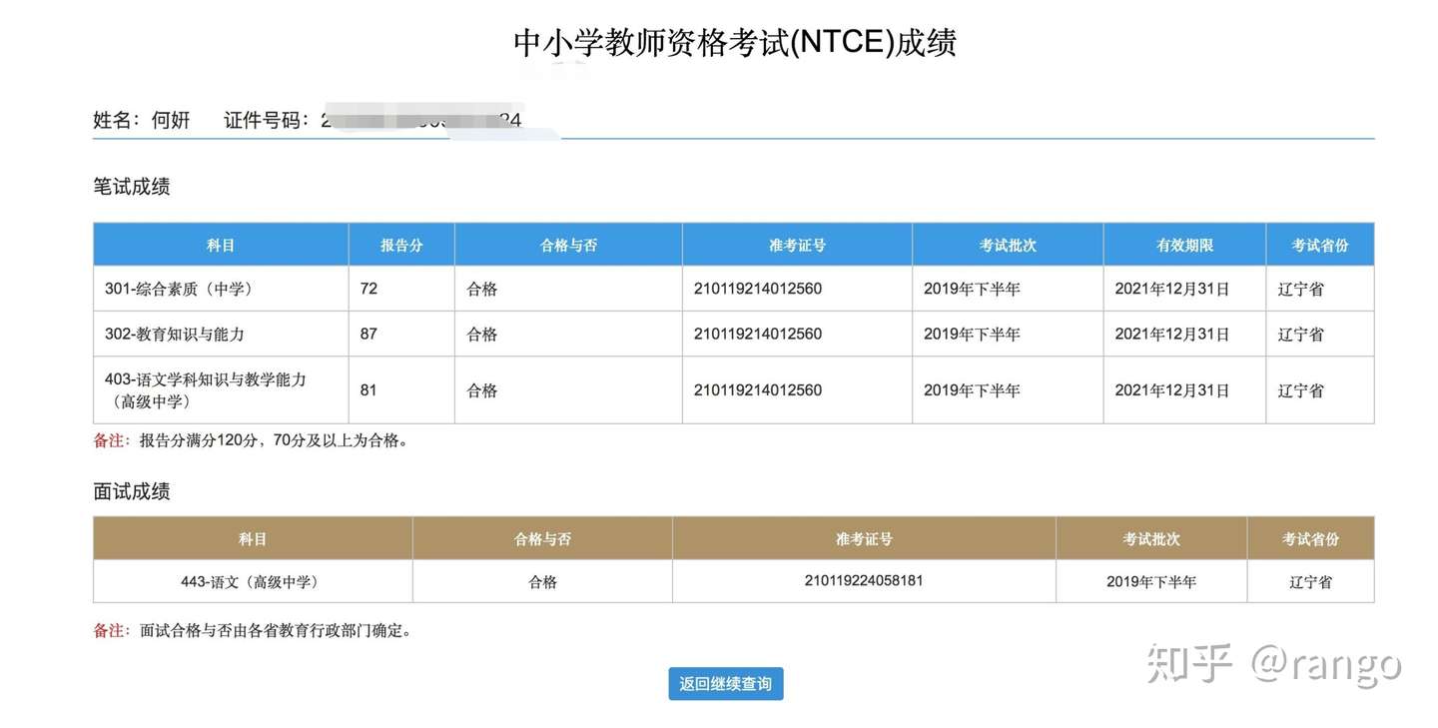Click 2021年12月31日 in the 403-语文学科 row

[1172, 390]
